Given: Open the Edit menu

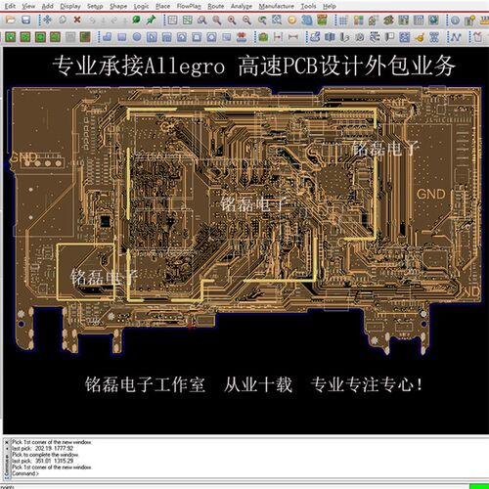Looking at the screenshot, I should click(10, 6).
